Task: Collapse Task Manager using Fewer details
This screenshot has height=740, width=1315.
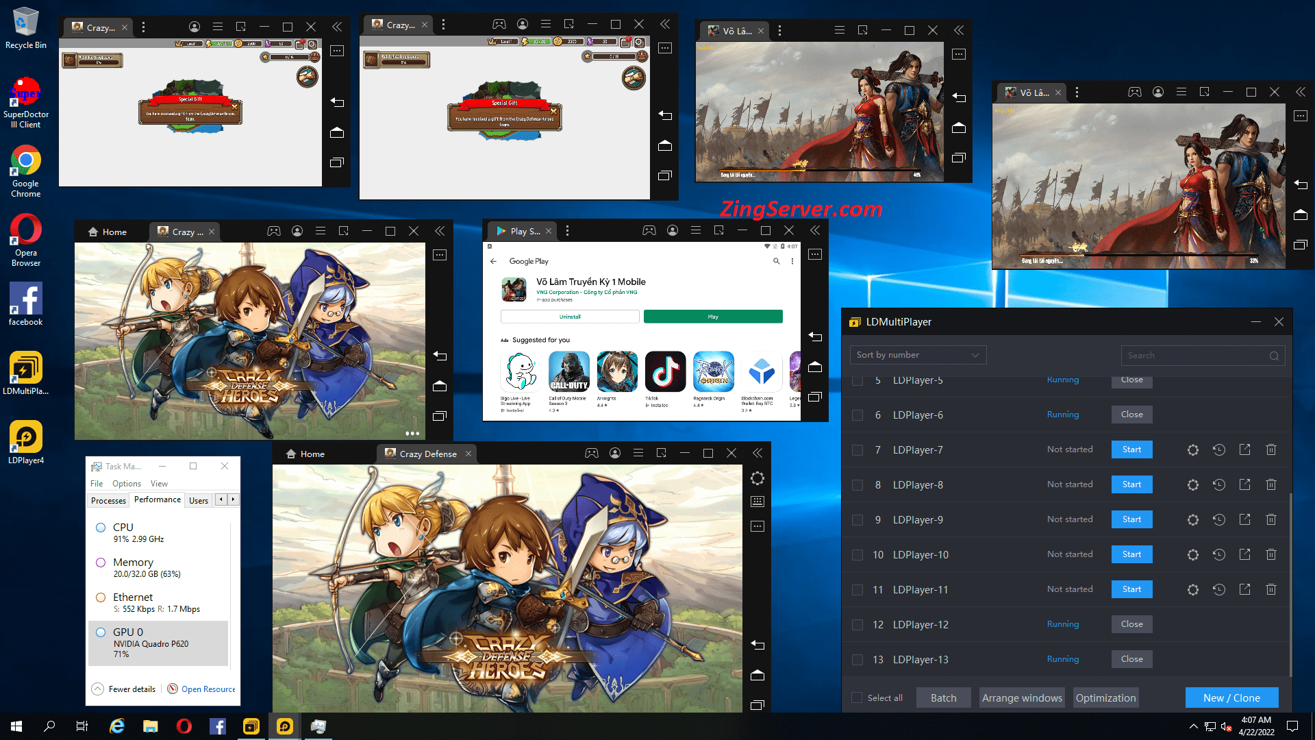Action: click(124, 689)
